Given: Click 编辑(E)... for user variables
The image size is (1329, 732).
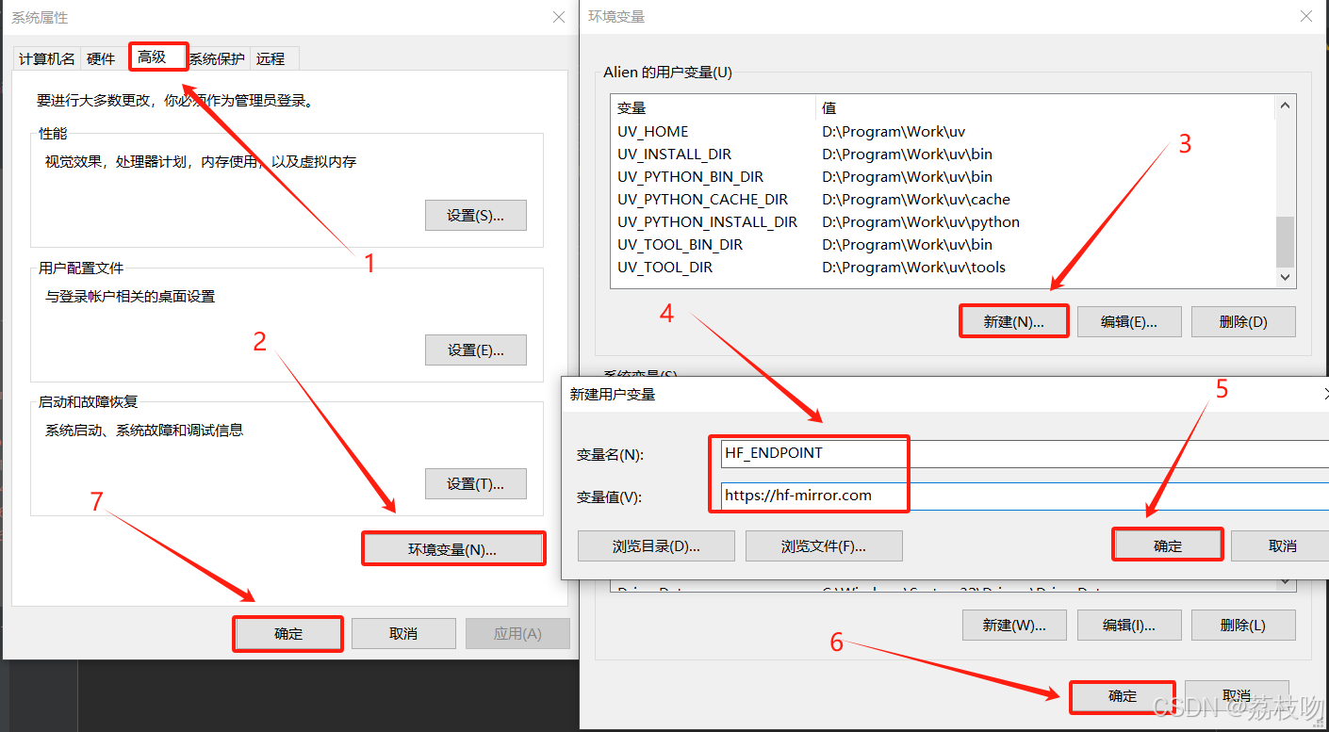Looking at the screenshot, I should 1129,321.
